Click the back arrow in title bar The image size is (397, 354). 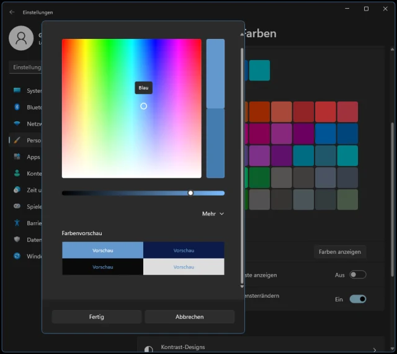click(12, 11)
